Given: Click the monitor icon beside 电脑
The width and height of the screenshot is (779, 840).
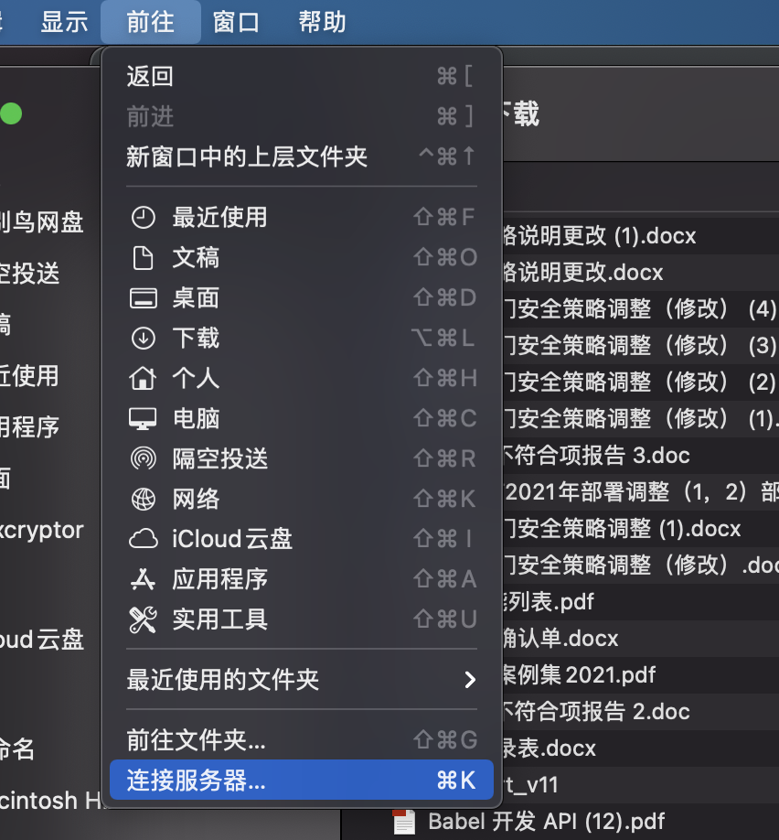Looking at the screenshot, I should (x=143, y=418).
